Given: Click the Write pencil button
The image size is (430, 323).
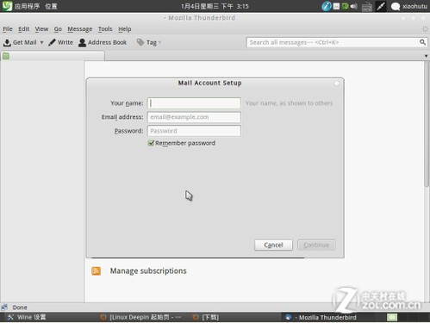Looking at the screenshot, I should tap(60, 42).
